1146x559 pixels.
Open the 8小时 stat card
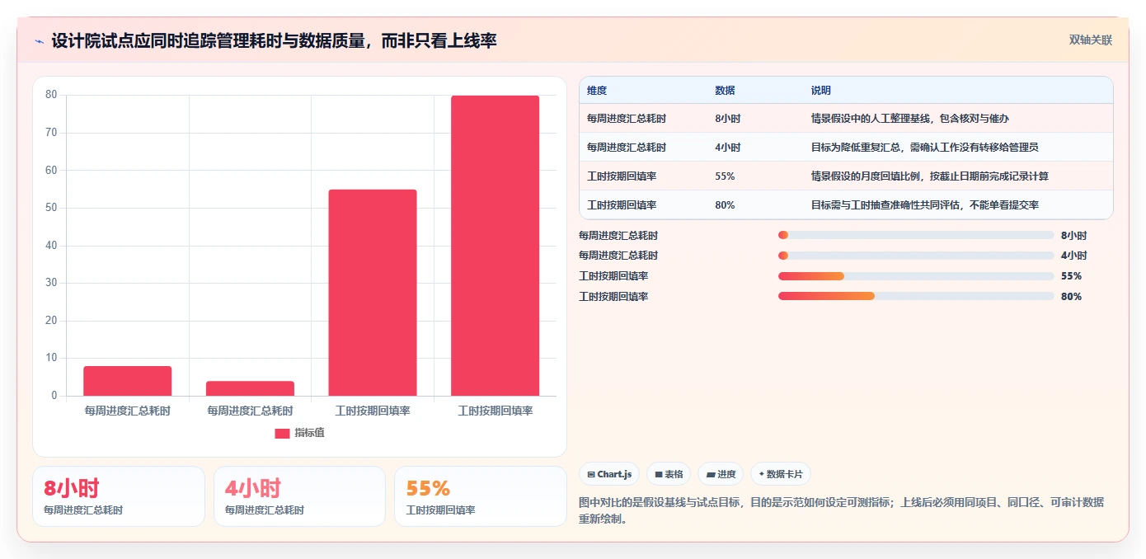point(119,496)
